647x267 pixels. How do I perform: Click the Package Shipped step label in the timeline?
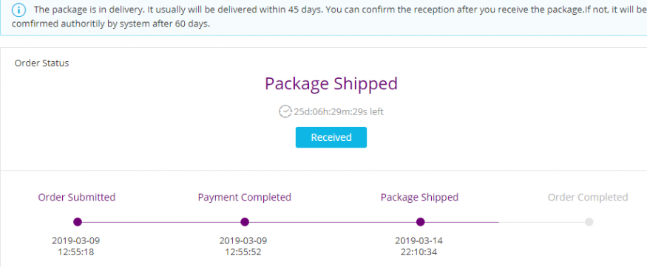[419, 197]
